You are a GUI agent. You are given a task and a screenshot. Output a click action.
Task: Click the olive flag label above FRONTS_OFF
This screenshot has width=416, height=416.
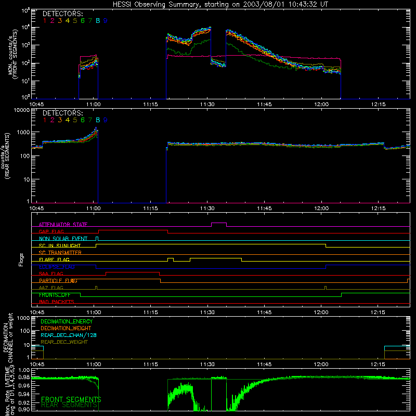(51, 288)
